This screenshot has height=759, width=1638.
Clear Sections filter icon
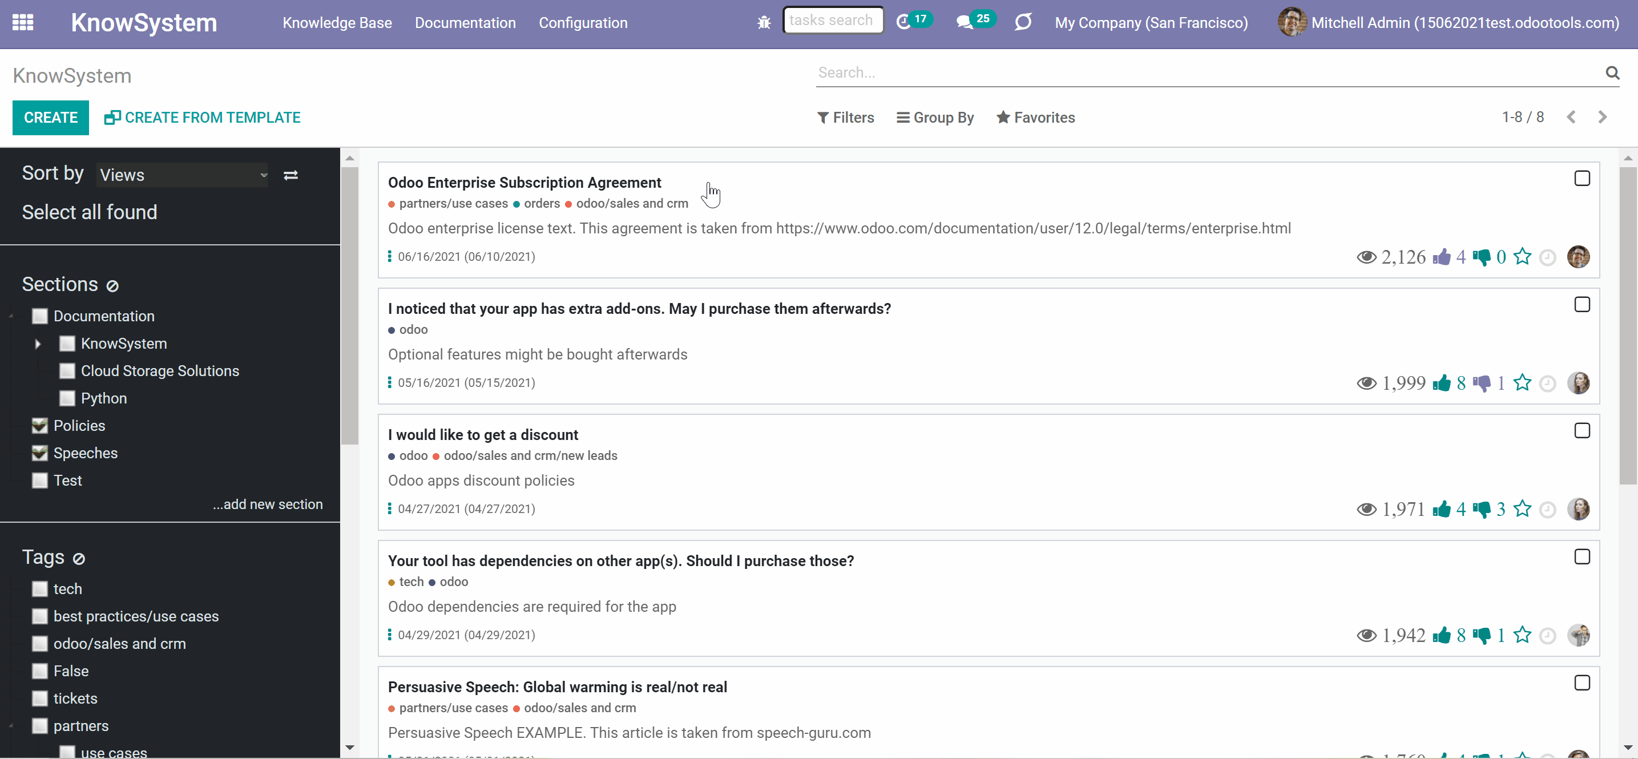click(112, 286)
